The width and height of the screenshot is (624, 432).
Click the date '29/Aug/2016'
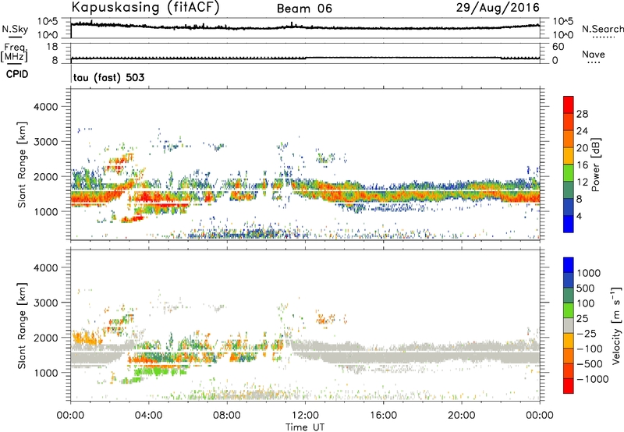click(498, 8)
